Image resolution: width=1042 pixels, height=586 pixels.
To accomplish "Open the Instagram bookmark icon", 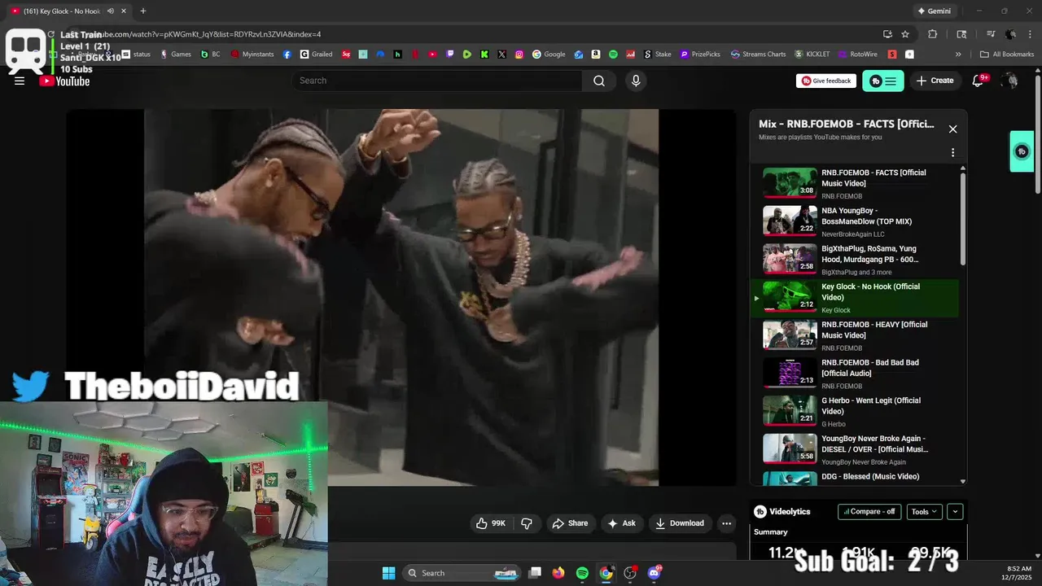I will 519,55.
